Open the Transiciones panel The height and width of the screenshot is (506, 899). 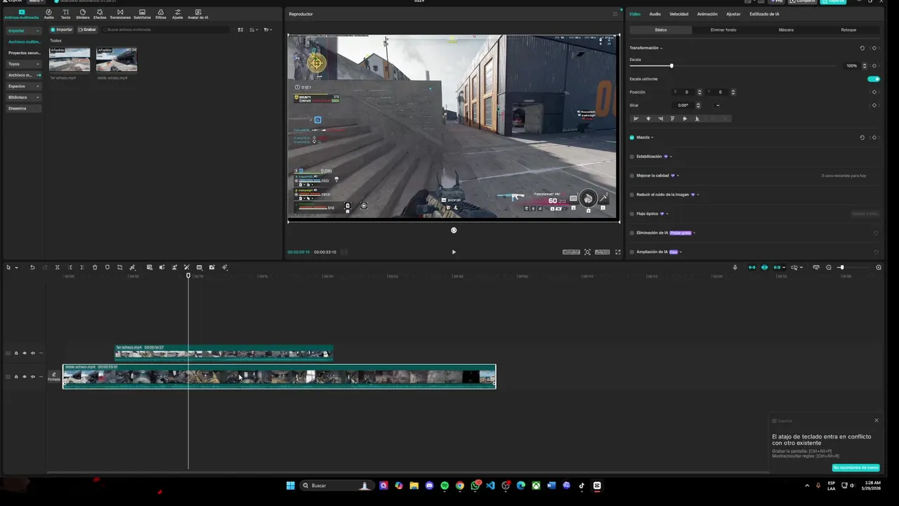[120, 14]
